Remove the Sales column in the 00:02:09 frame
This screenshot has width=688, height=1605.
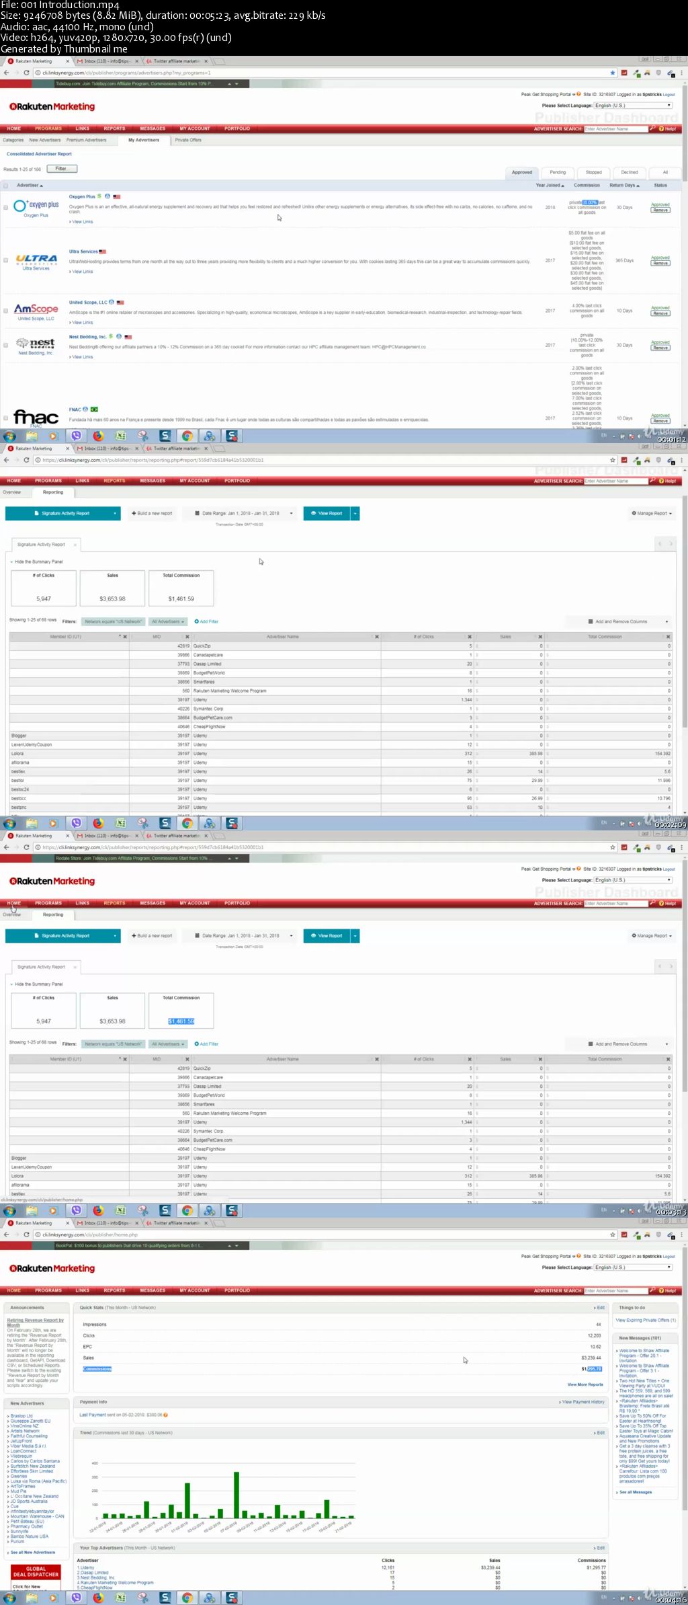click(x=540, y=637)
